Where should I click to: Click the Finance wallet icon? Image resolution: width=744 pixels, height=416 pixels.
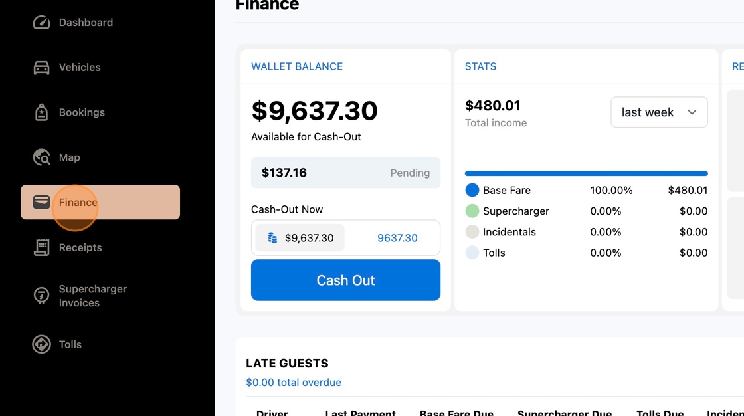coord(41,202)
